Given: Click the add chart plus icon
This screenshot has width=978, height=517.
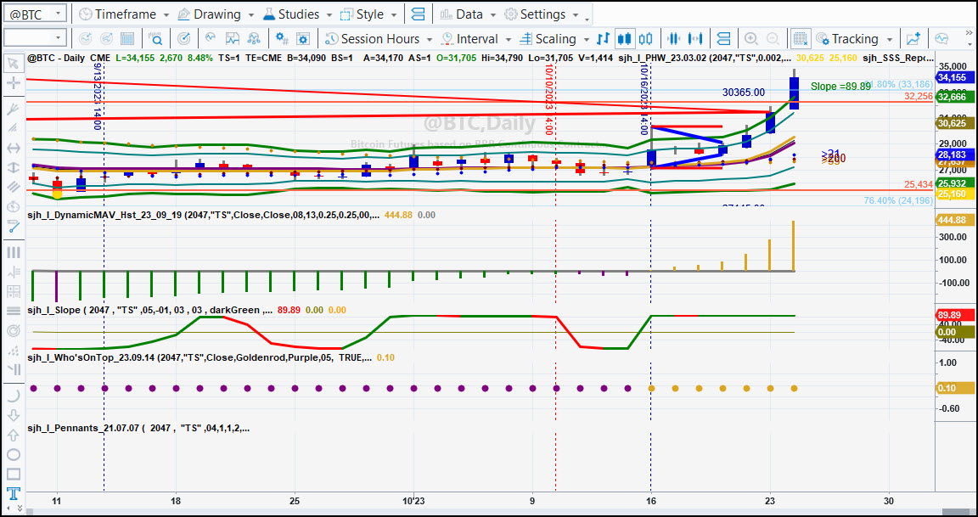Looking at the screenshot, I should coord(913,39).
